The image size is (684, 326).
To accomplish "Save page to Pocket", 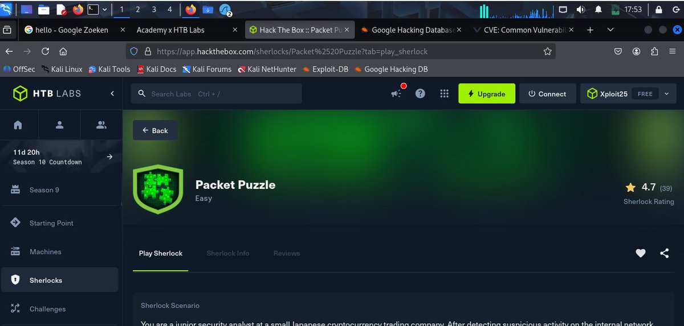I will tap(618, 51).
